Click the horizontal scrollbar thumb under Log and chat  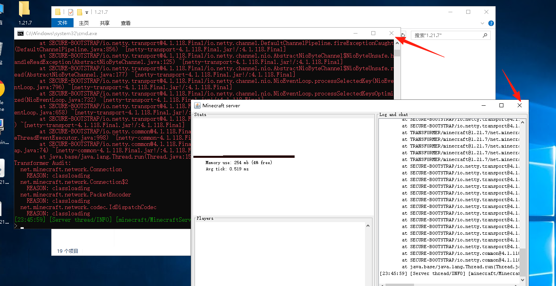pyautogui.click(x=400, y=285)
